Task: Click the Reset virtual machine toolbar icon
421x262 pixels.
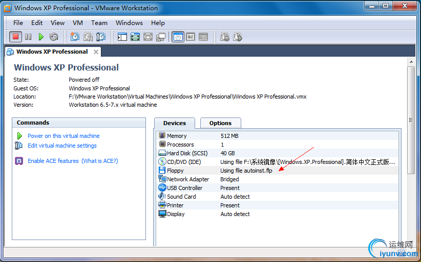Action: point(54,37)
